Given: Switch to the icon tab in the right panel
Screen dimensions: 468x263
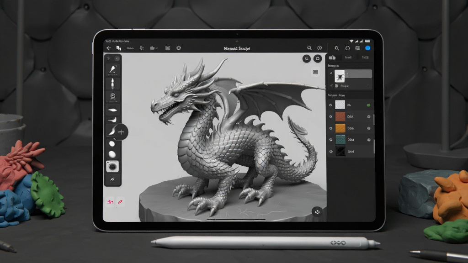Looking at the screenshot, I should pos(332,58).
